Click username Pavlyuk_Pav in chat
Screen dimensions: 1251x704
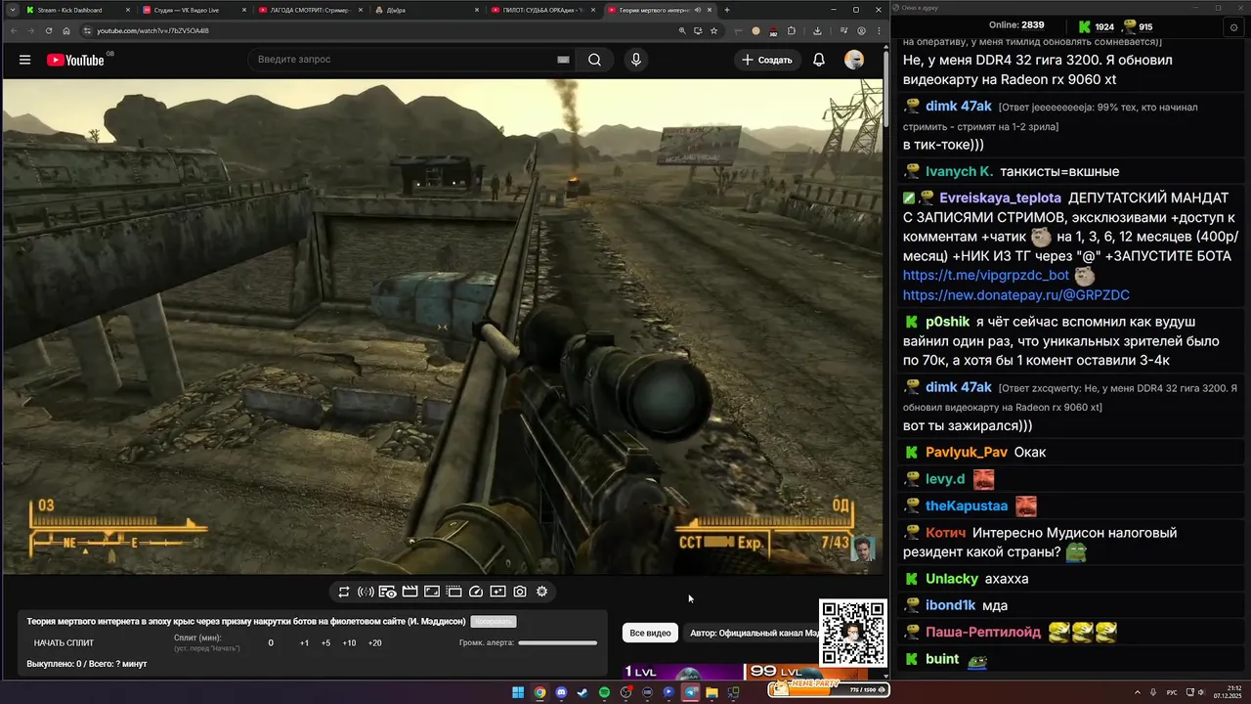tap(967, 453)
